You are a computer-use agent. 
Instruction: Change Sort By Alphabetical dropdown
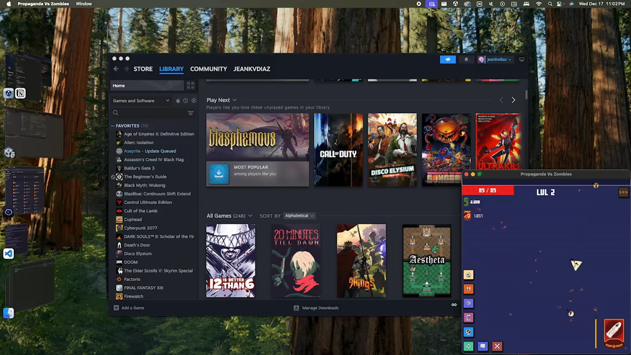(x=299, y=216)
